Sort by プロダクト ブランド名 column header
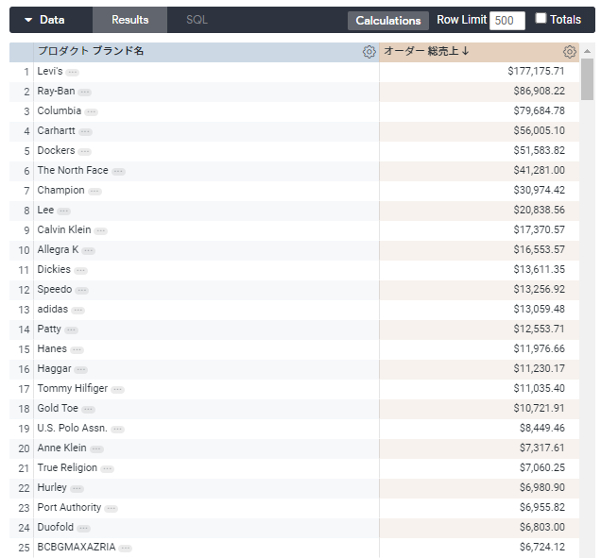 pos(91,51)
